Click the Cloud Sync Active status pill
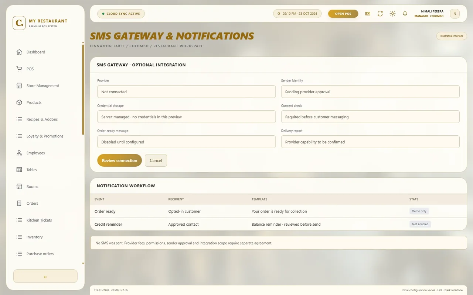 (121, 14)
